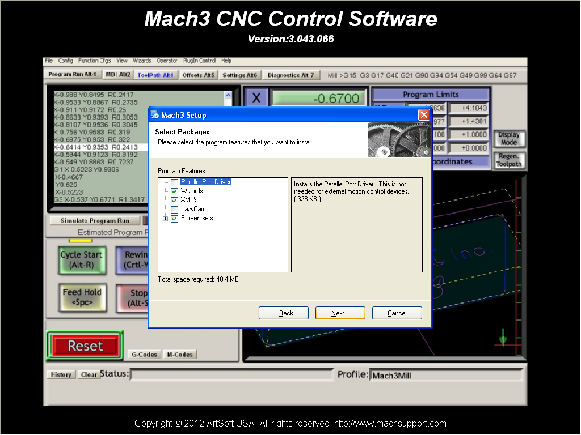Viewport: 581px width, 435px height.
Task: Cancel the Mach3 Setup installer
Action: (397, 313)
